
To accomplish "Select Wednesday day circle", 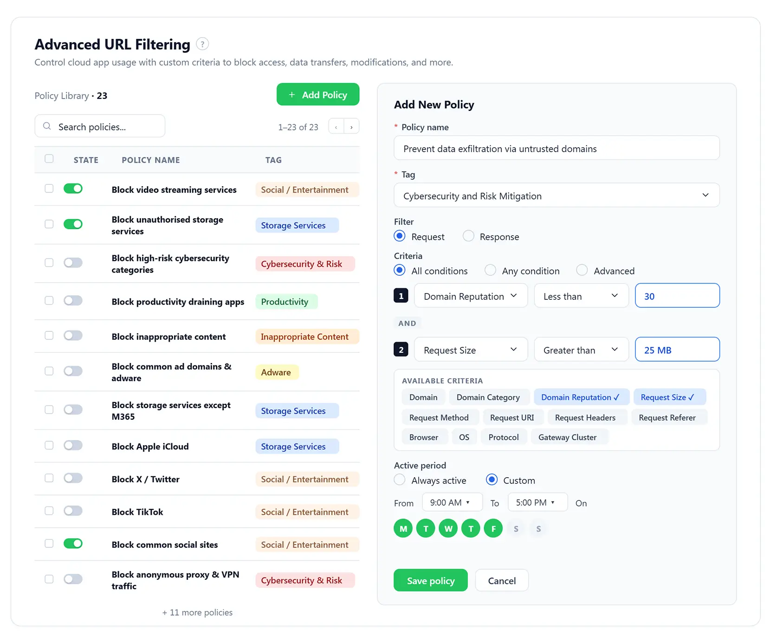I will pyautogui.click(x=448, y=528).
